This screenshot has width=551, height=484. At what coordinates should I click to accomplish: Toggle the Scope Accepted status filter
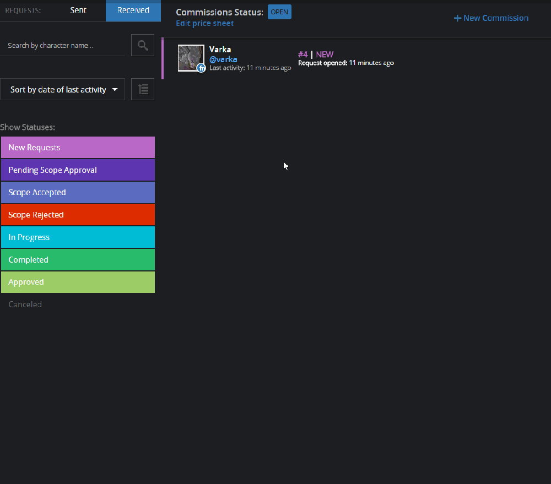coord(78,193)
